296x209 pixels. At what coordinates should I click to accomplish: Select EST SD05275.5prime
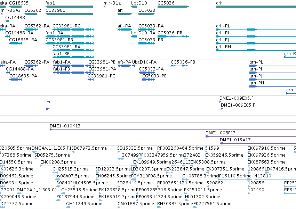coord(79,159)
